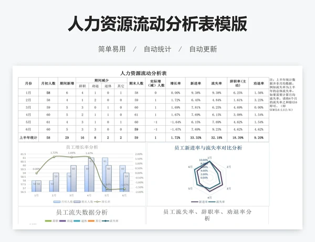Select the 9.20% half-year 劝退率 cell
This screenshot has width=315, height=242.
(259, 138)
